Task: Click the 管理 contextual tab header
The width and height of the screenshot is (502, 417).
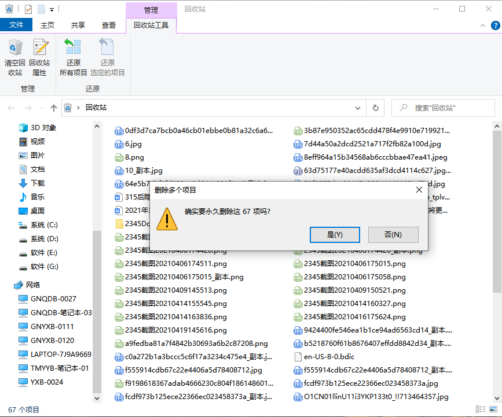Action: tap(151, 10)
